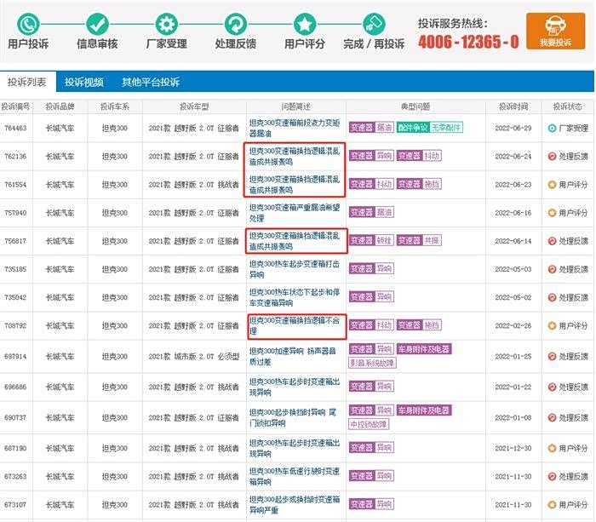Image resolution: width=596 pixels, height=522 pixels.
Task: Click the 问题简述 column header
Action: (x=295, y=106)
